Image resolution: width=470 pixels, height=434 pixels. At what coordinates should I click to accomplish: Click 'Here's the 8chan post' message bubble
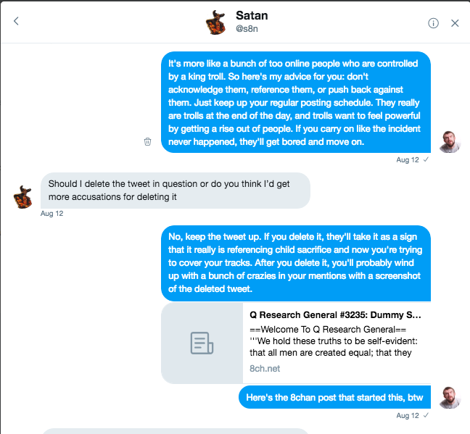pos(334,397)
